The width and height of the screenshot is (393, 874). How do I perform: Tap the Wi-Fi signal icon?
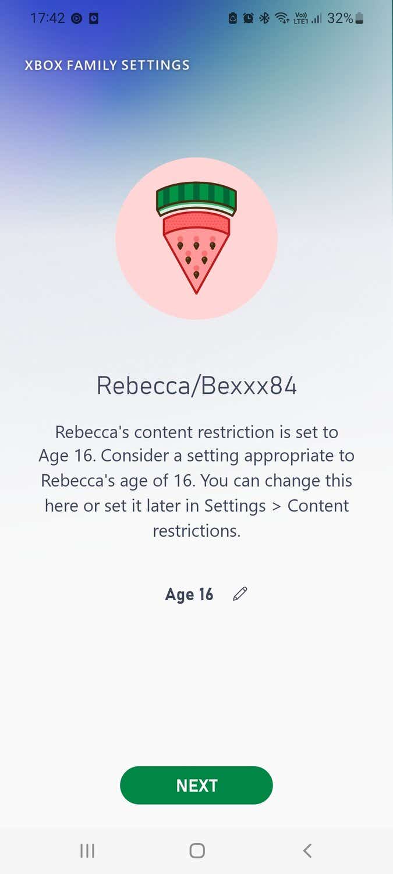[283, 18]
